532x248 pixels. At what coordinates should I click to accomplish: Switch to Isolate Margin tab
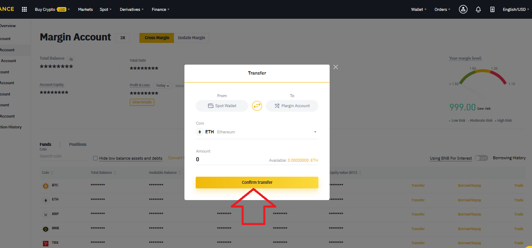point(192,38)
